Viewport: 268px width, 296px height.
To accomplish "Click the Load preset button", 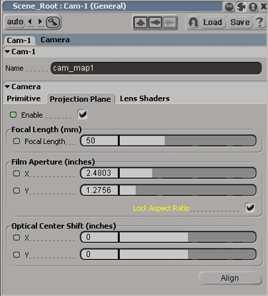I will [212, 22].
